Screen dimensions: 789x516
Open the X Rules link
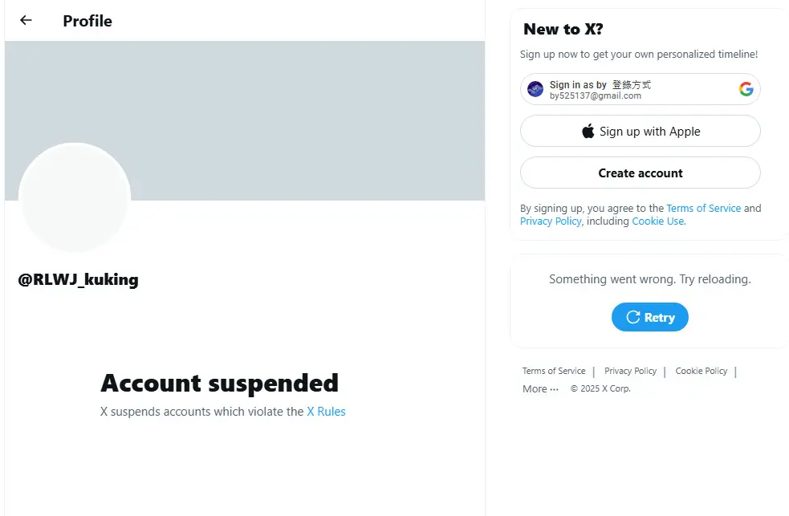point(326,412)
